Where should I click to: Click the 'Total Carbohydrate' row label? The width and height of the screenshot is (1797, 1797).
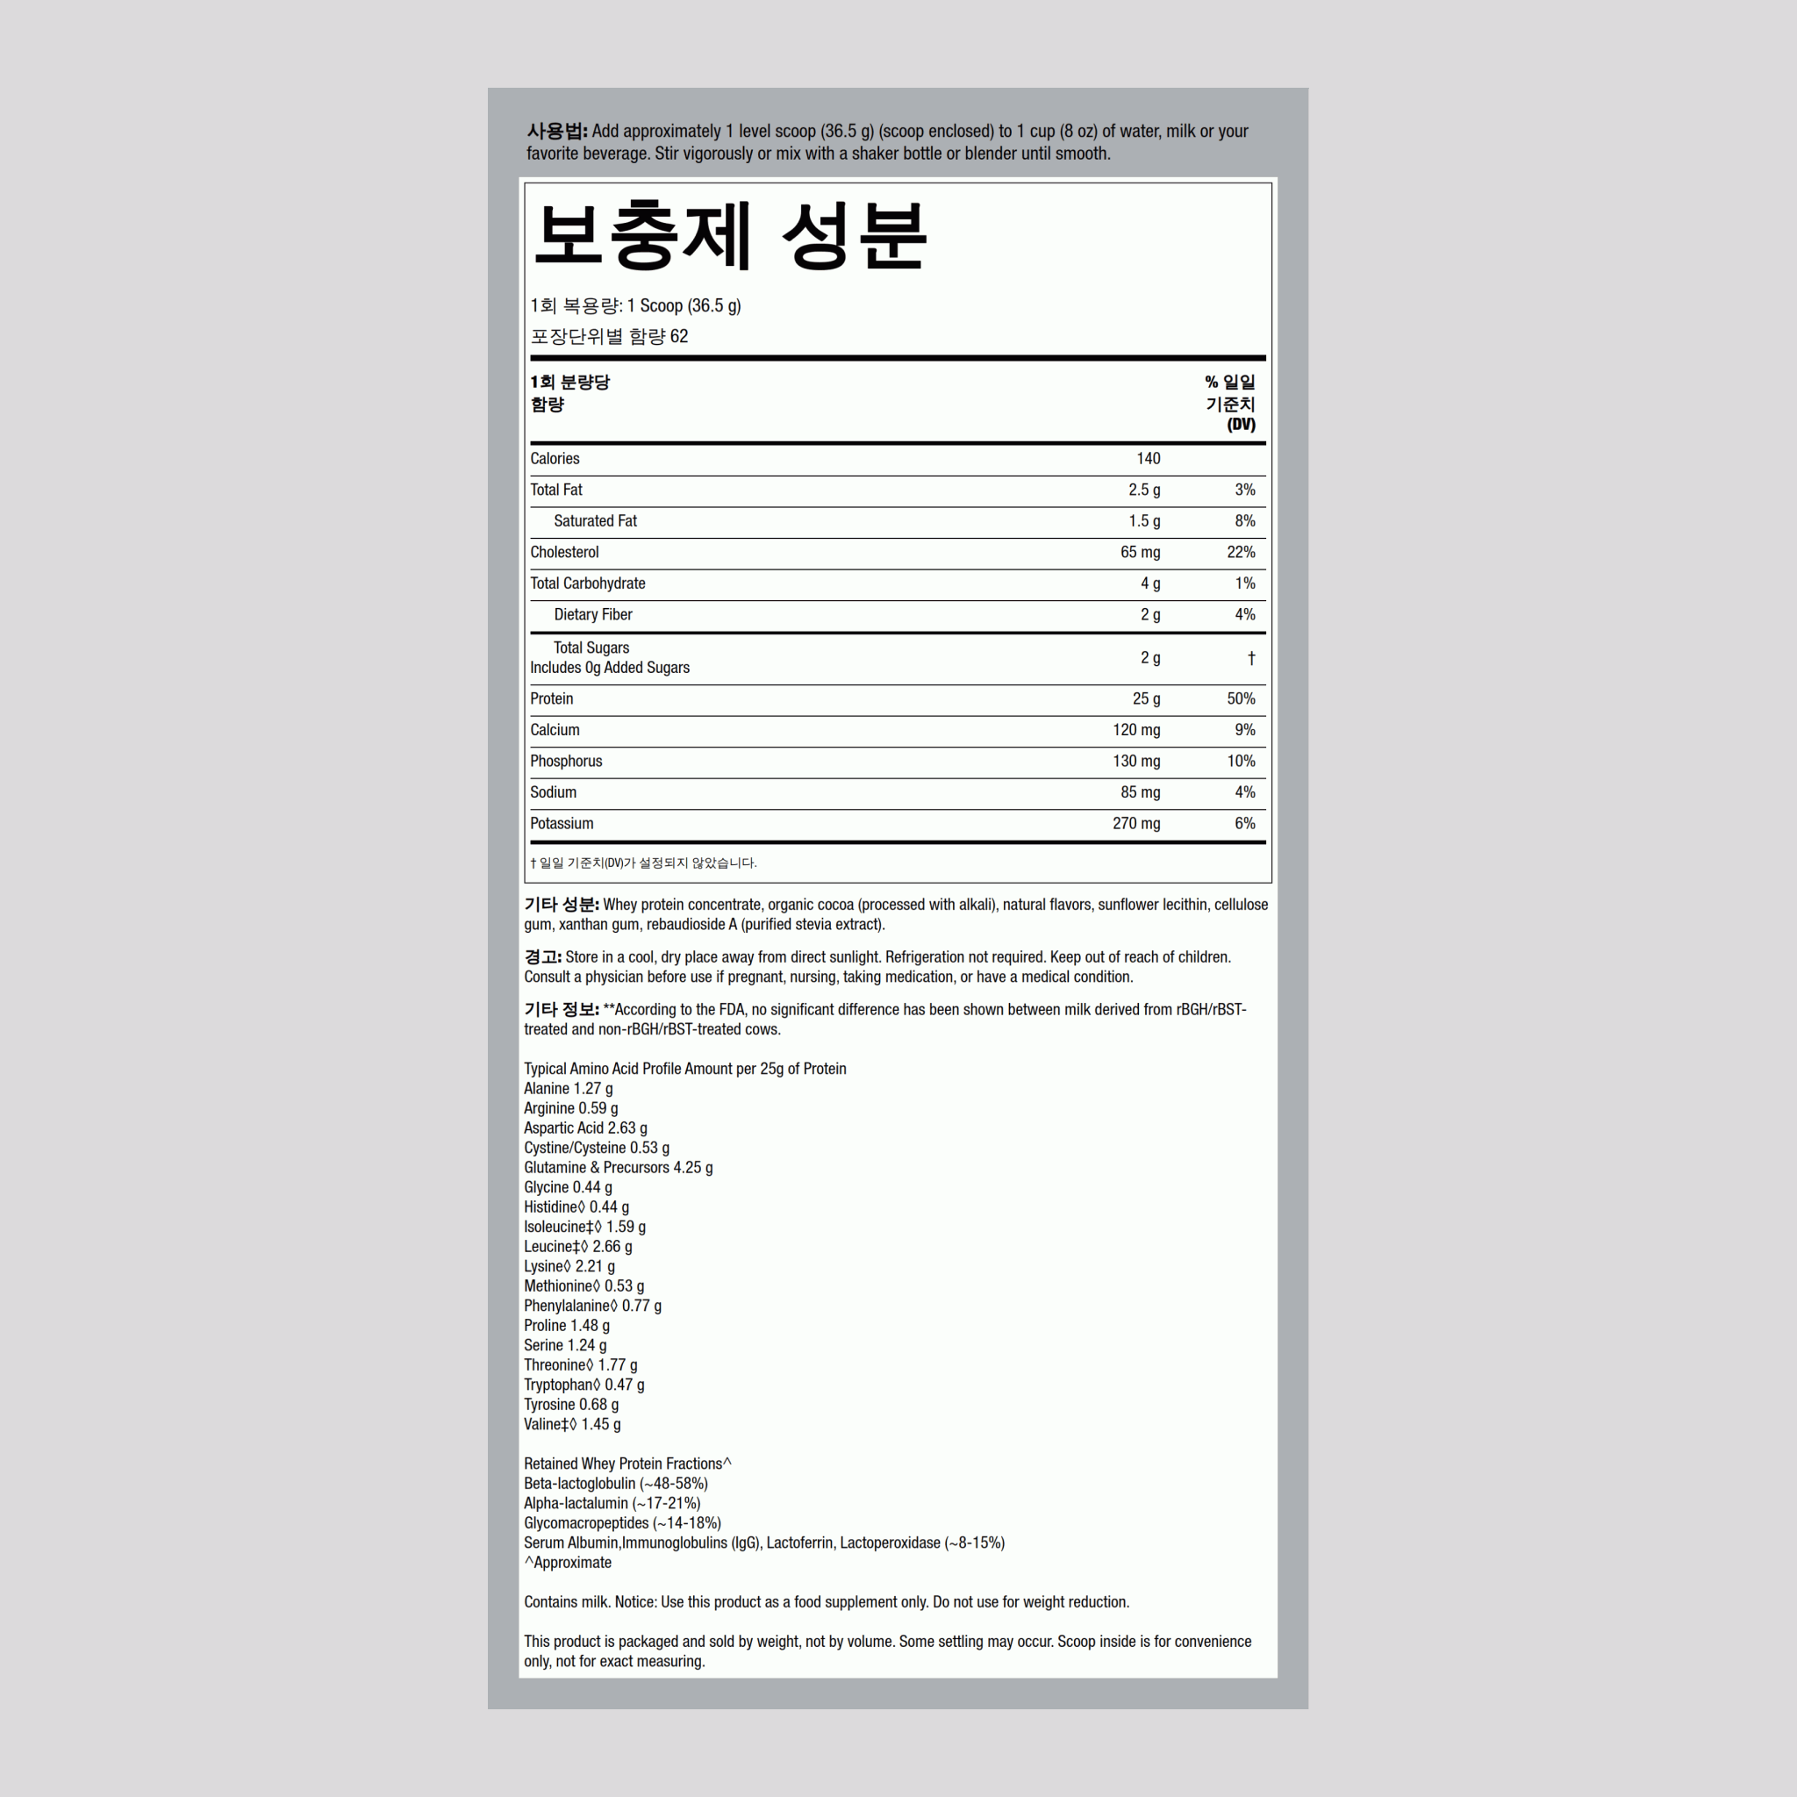[x=588, y=583]
